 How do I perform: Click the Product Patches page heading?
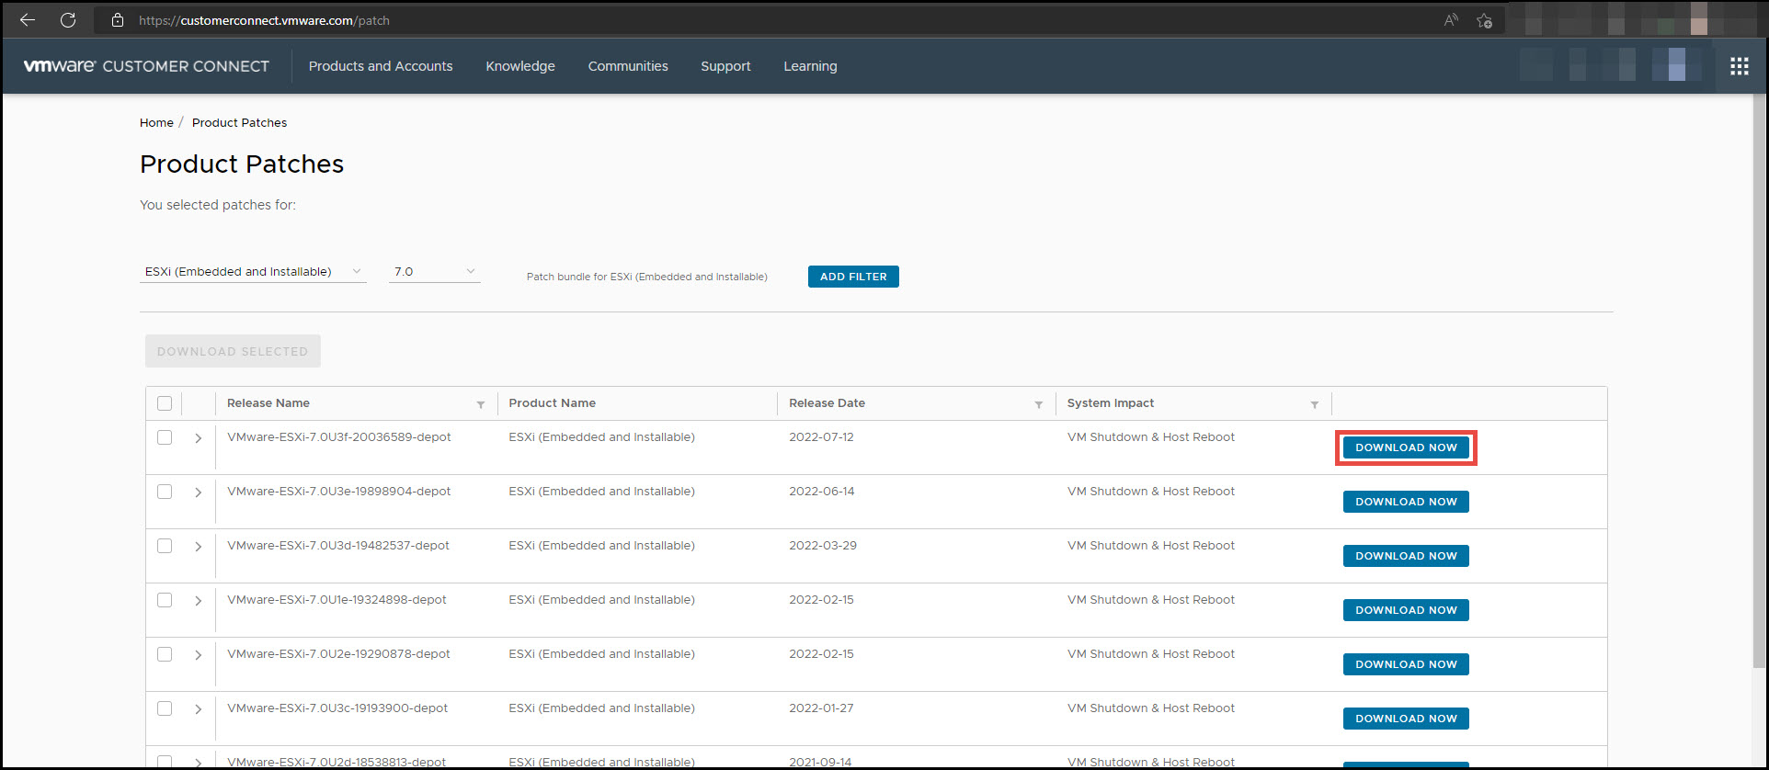[x=242, y=164]
